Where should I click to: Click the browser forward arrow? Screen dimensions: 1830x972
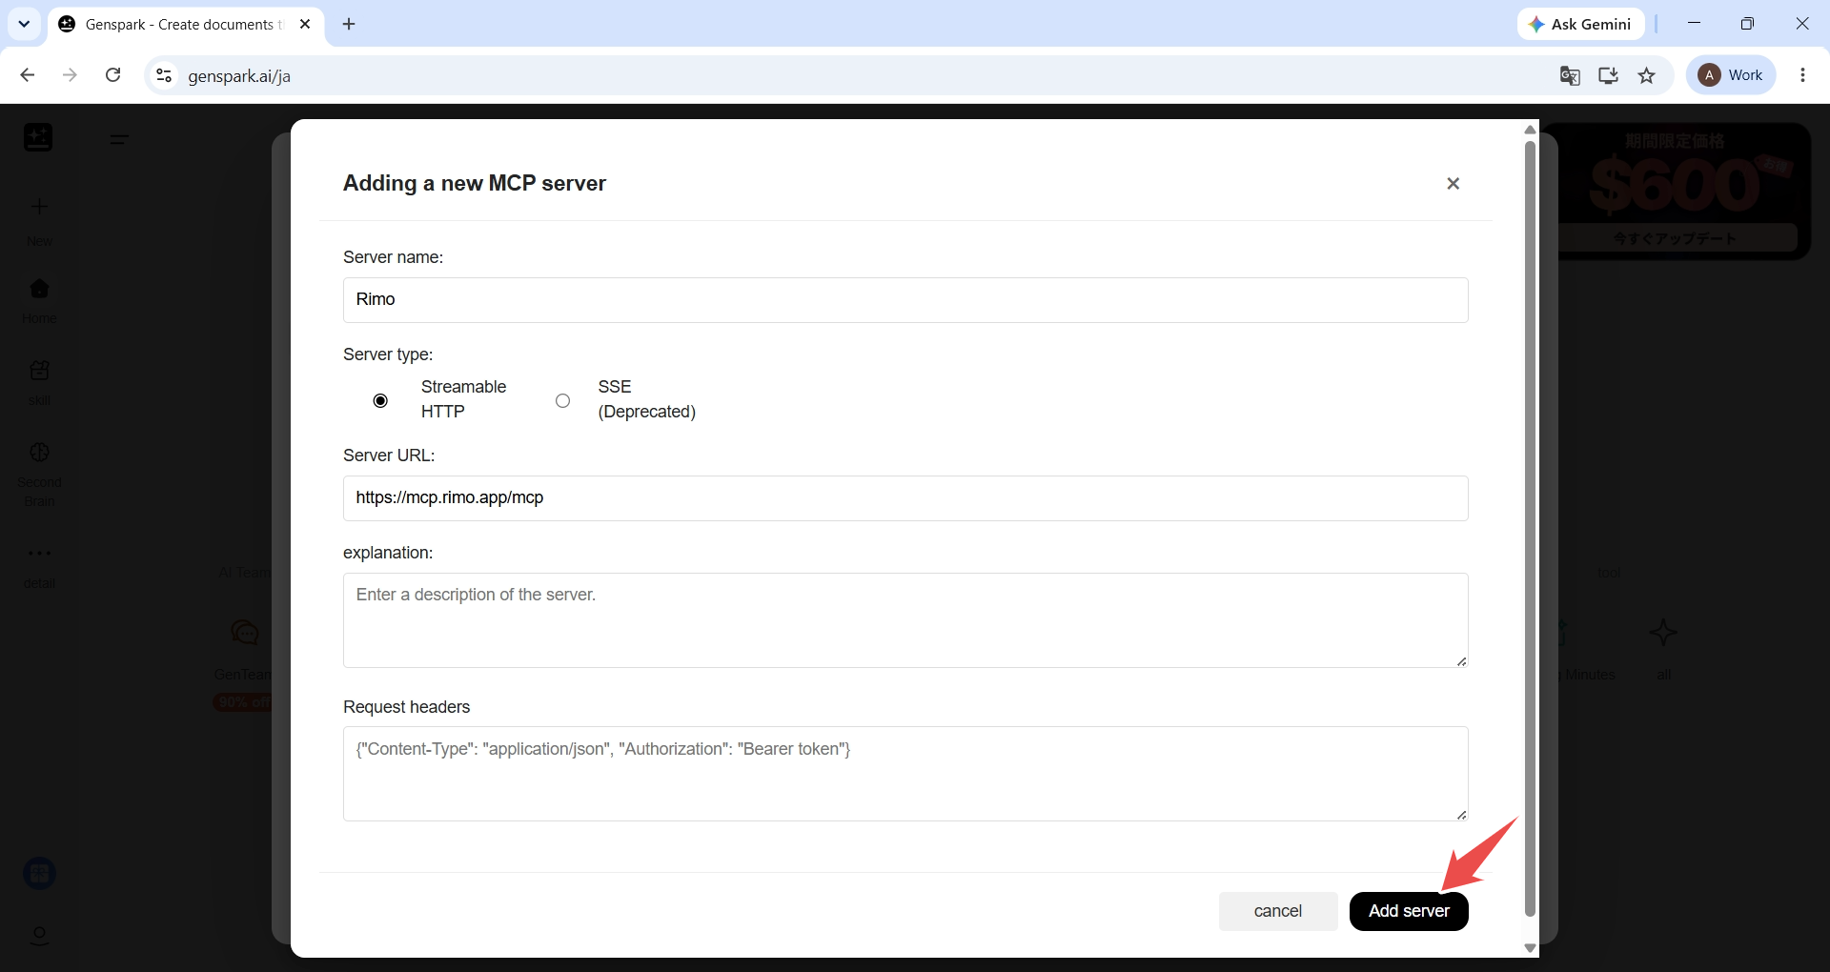click(70, 75)
